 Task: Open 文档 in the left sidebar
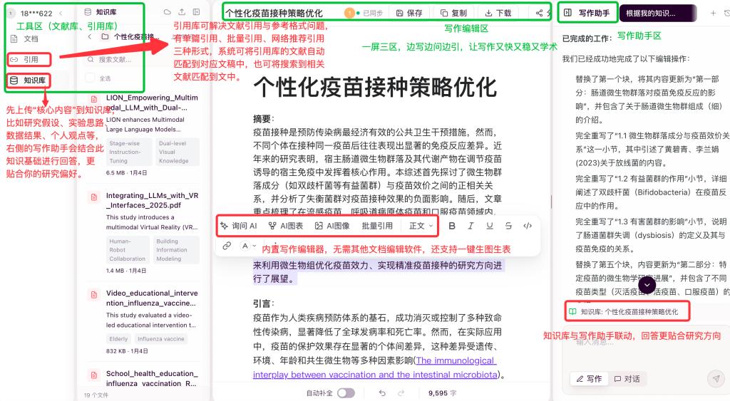click(31, 38)
